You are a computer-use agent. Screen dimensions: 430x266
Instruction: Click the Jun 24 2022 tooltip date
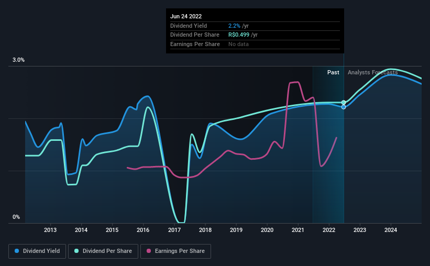(x=186, y=16)
